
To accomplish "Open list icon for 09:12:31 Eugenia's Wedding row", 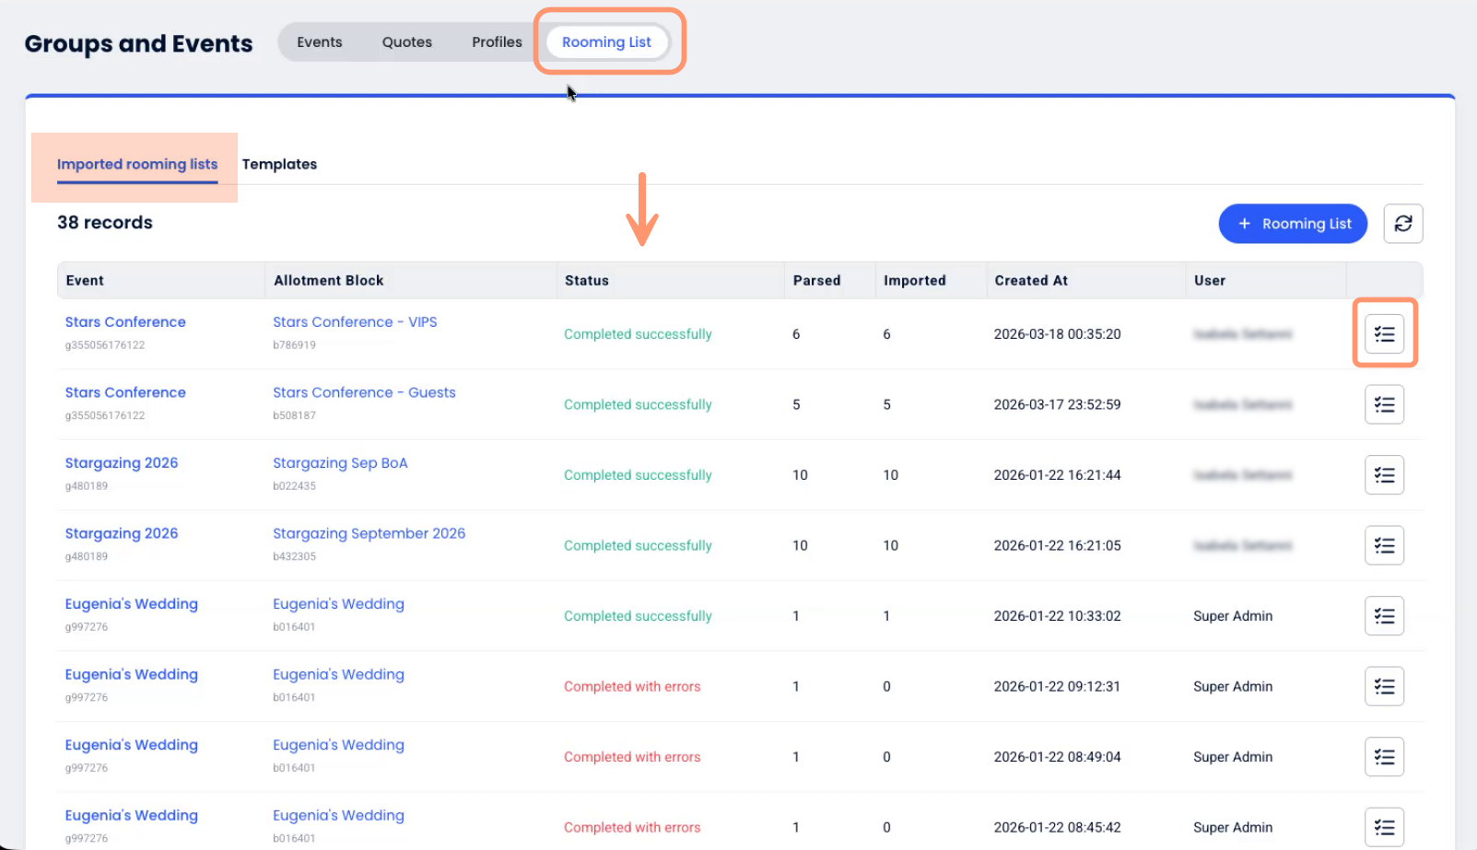I will 1384,686.
